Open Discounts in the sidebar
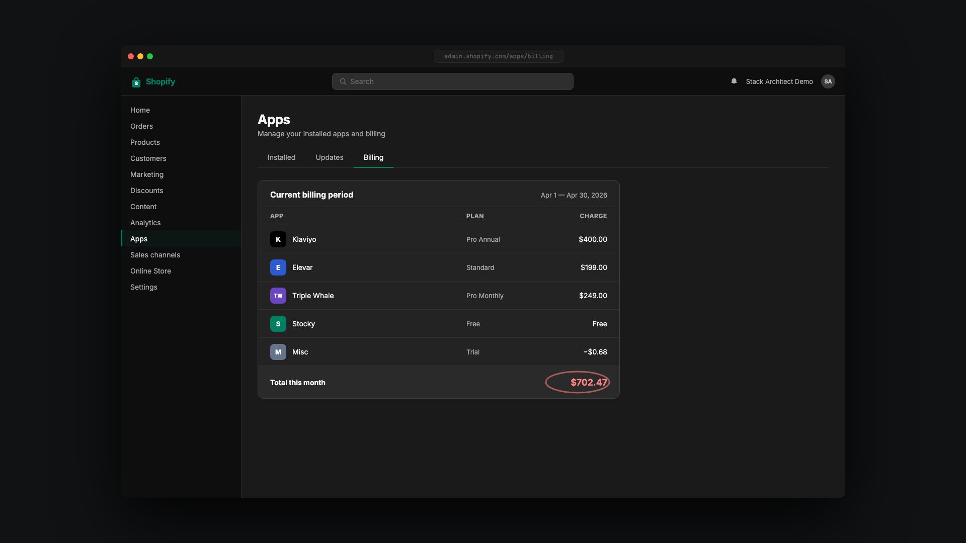The height and width of the screenshot is (543, 966). tap(181, 191)
